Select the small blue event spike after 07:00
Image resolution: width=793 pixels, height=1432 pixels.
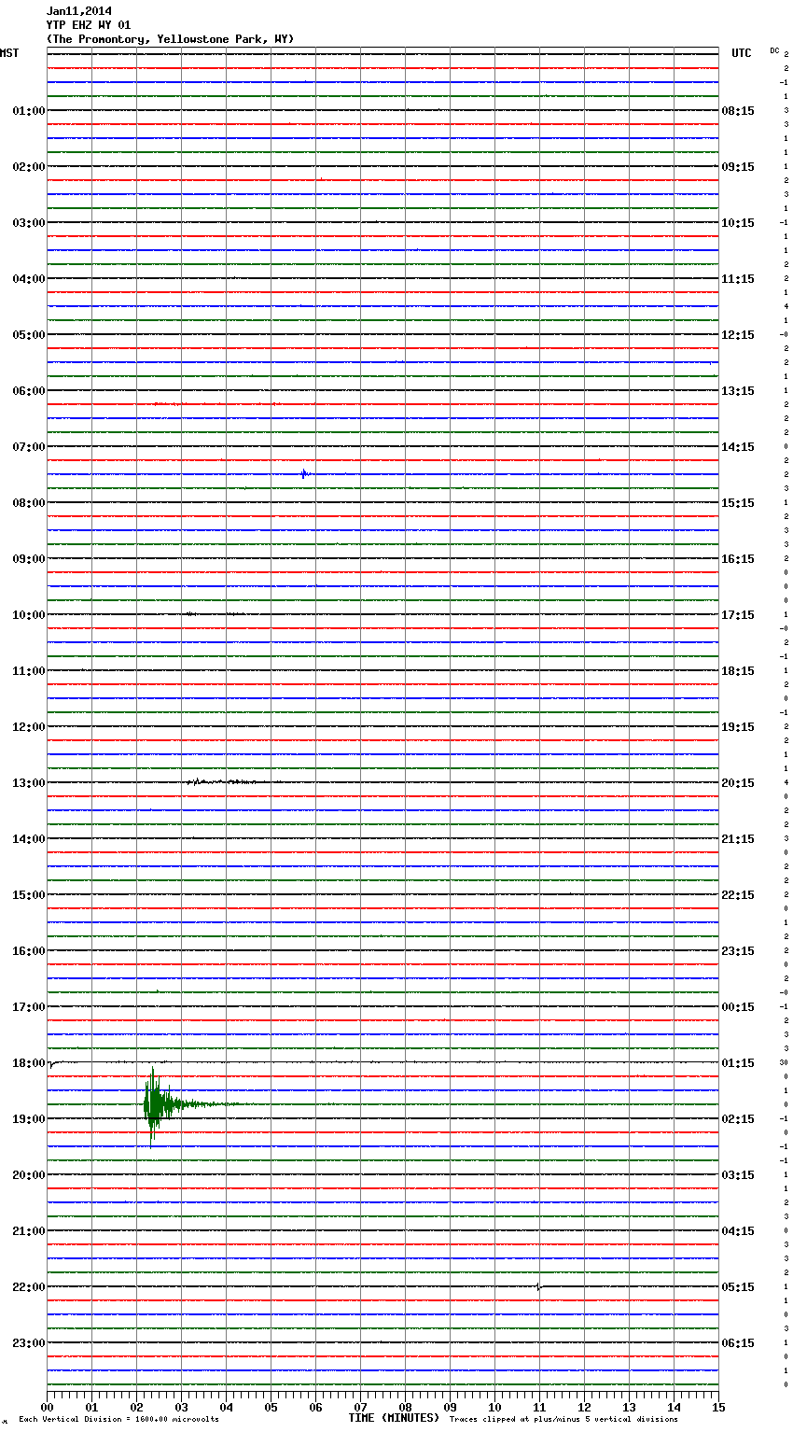[x=304, y=474]
